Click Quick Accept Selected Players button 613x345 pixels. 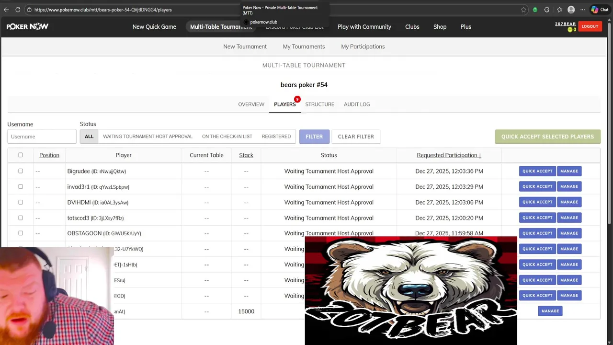click(547, 137)
